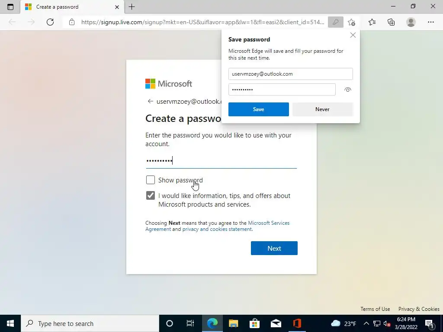The height and width of the screenshot is (332, 443).
Task: Open File Explorer from taskbar
Action: pyautogui.click(x=233, y=323)
